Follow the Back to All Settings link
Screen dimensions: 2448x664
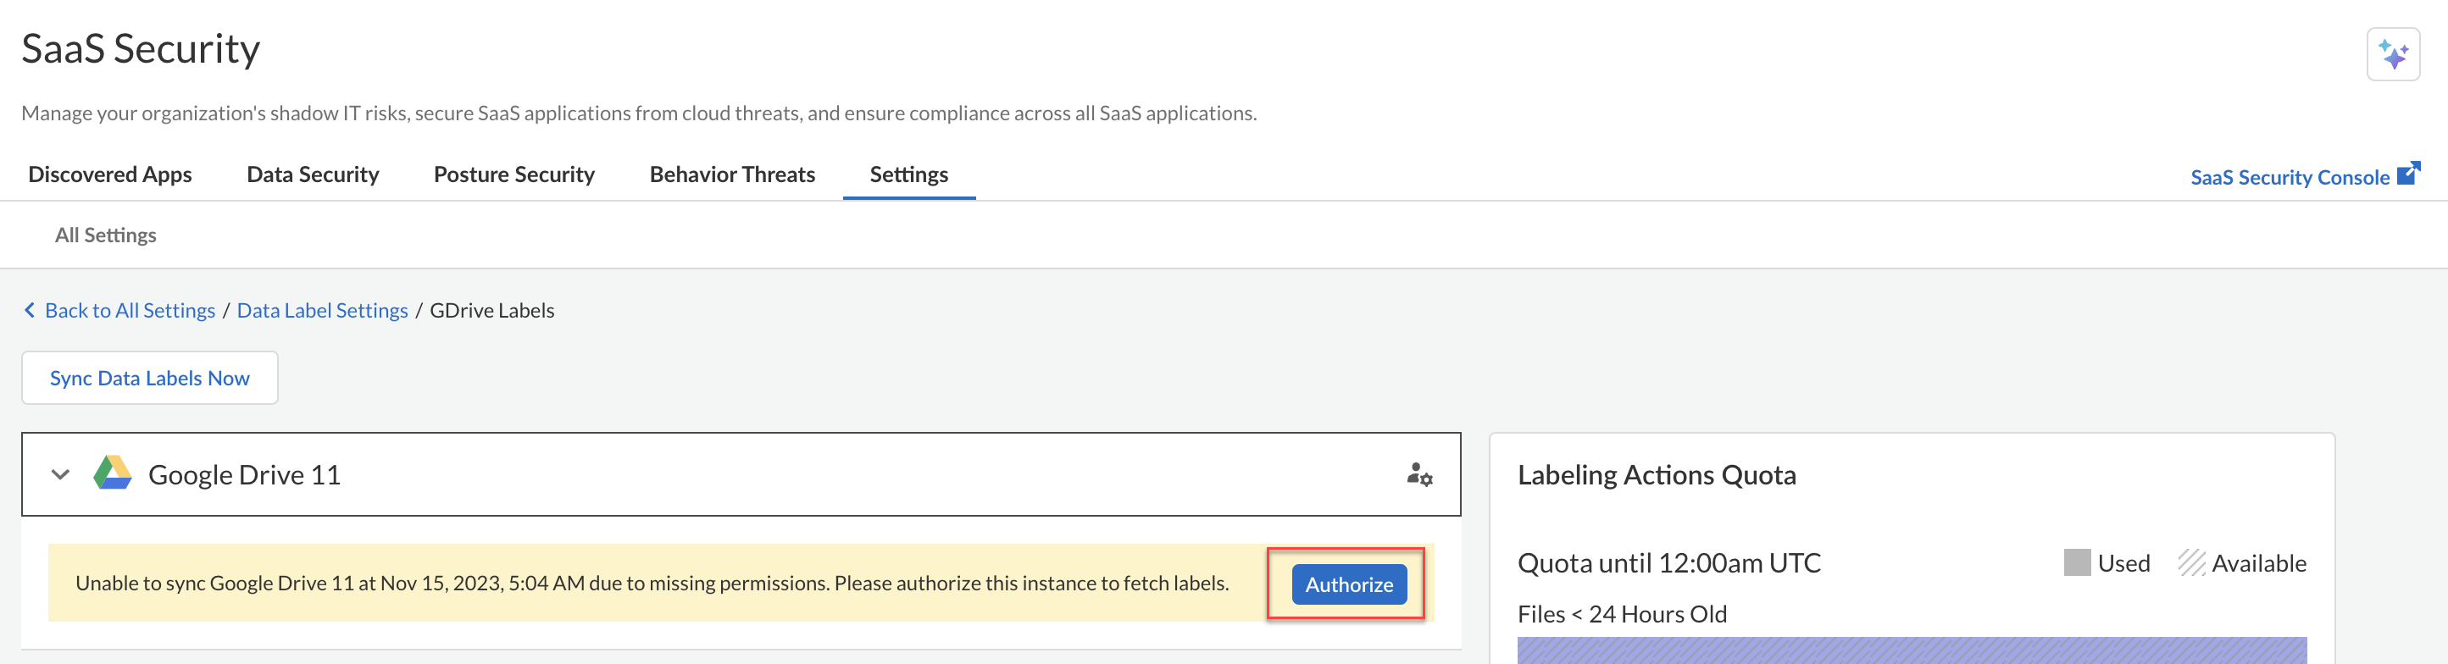130,311
